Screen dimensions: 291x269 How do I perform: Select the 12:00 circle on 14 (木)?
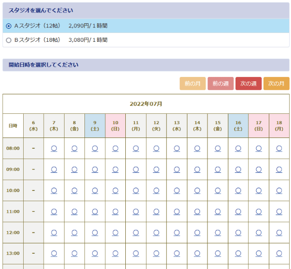pyautogui.click(x=197, y=232)
